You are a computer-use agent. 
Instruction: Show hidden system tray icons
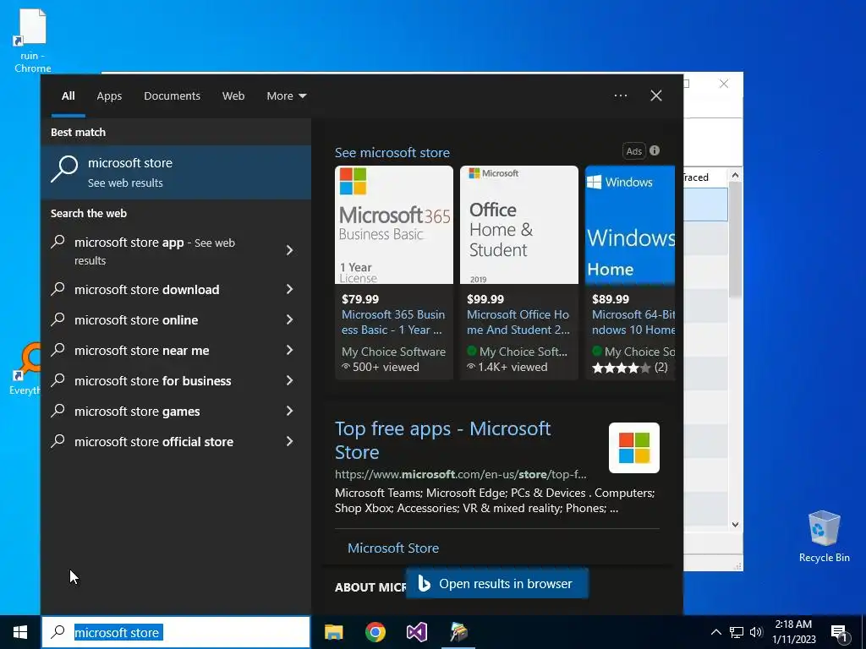coord(715,632)
